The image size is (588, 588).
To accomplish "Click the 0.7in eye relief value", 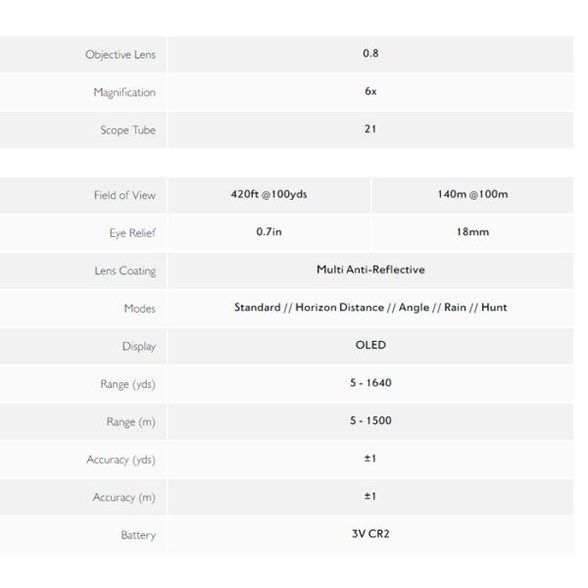I will pos(269,231).
